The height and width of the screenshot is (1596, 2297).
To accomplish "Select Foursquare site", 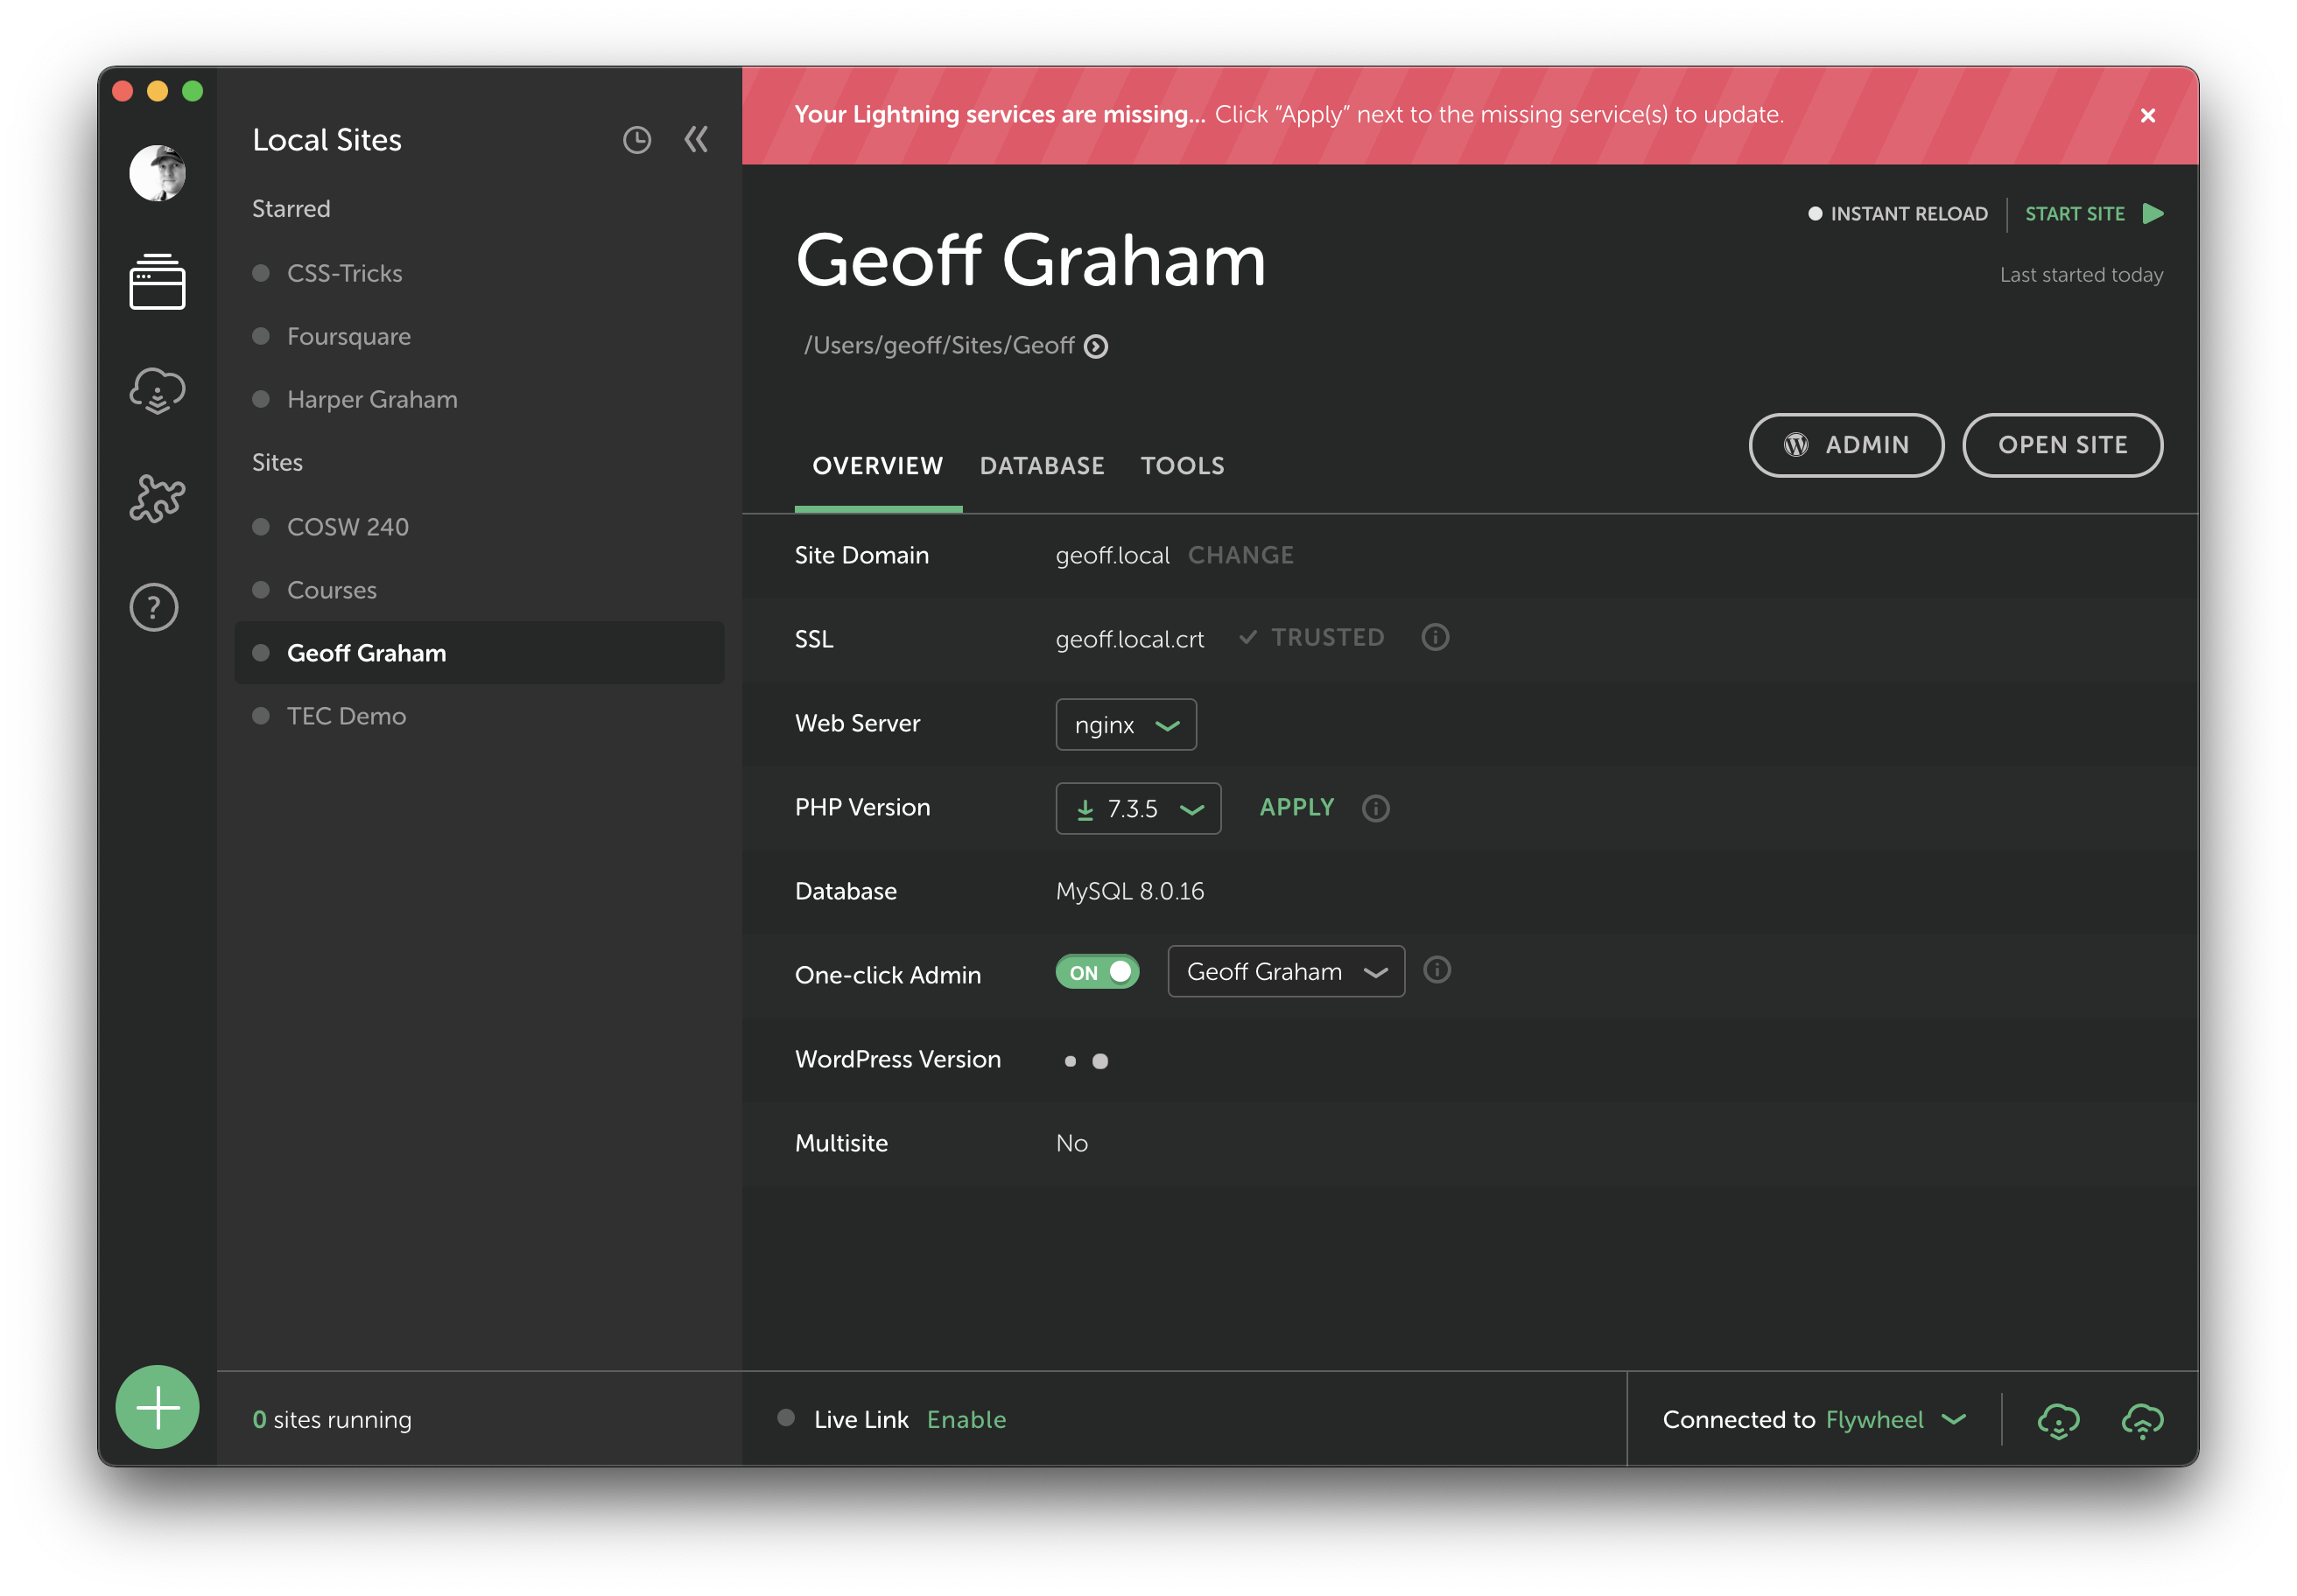I will pyautogui.click(x=348, y=337).
